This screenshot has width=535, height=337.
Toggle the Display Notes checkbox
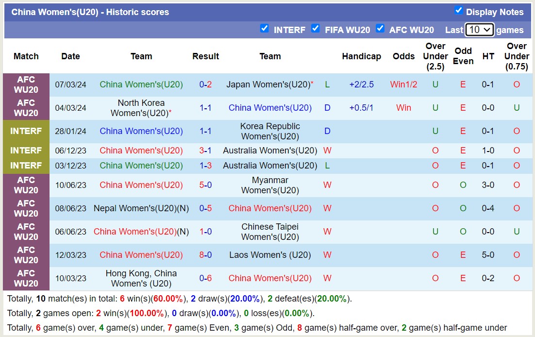pos(458,10)
